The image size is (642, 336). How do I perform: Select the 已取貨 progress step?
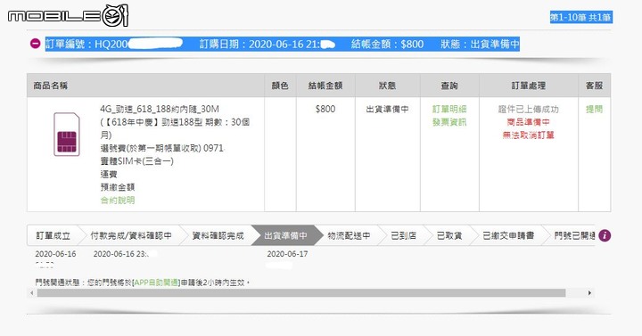[x=449, y=235]
